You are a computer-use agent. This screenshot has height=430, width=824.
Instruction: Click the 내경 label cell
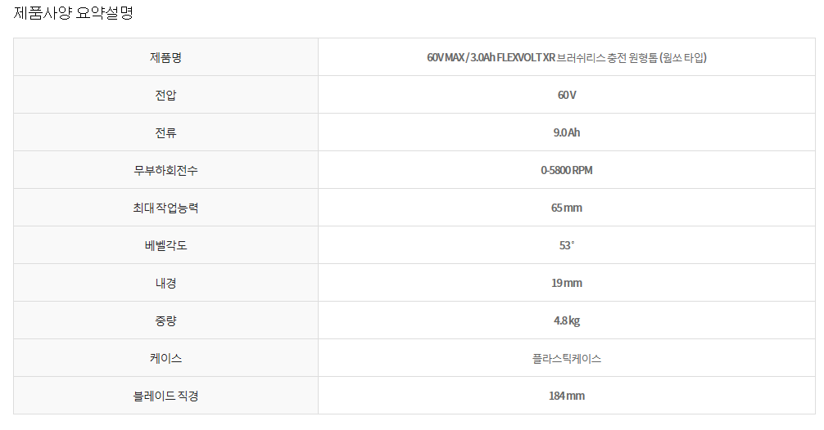[x=165, y=283]
